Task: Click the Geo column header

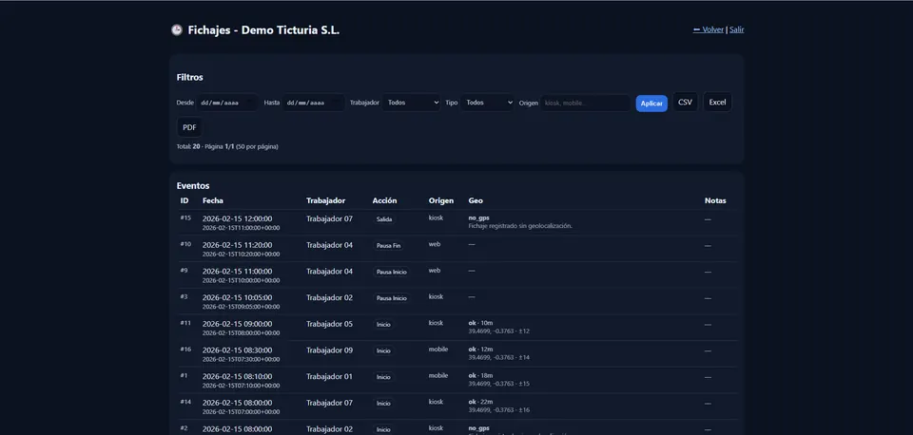Action: 476,200
